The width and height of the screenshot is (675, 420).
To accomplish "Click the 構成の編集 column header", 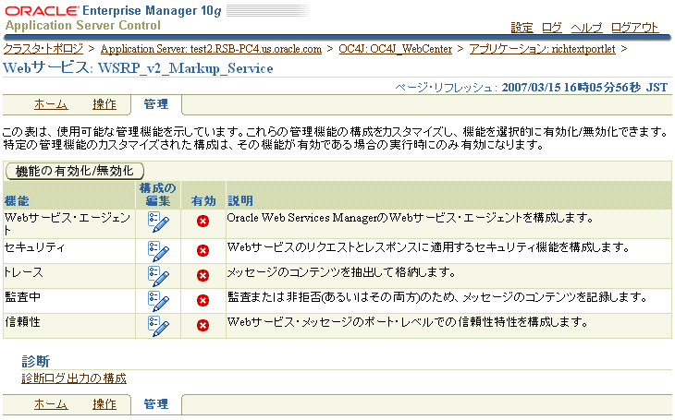I will point(158,195).
